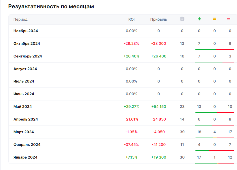Click the Результативность по месяцам heading
The width and height of the screenshot is (237, 170).
pyautogui.click(x=51, y=6)
